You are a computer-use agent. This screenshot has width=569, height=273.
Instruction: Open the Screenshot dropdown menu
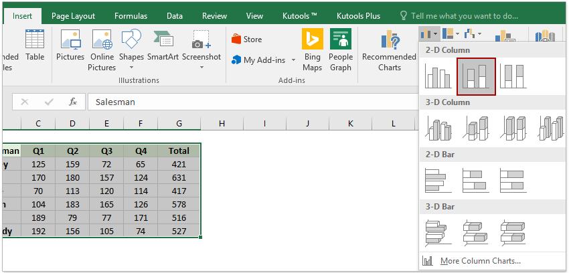[201, 67]
